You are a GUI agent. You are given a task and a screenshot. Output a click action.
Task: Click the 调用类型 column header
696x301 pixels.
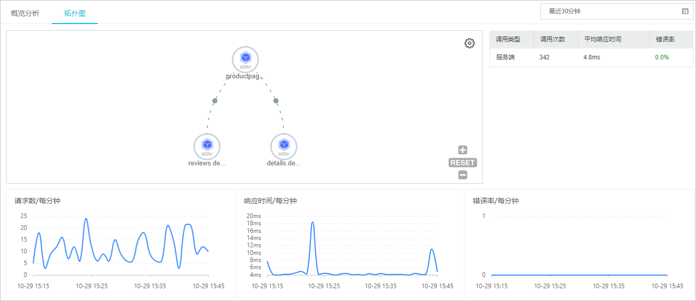tap(508, 39)
